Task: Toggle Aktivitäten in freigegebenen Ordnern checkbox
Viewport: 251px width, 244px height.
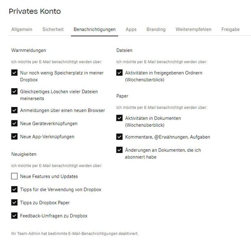Action: tap(119, 73)
